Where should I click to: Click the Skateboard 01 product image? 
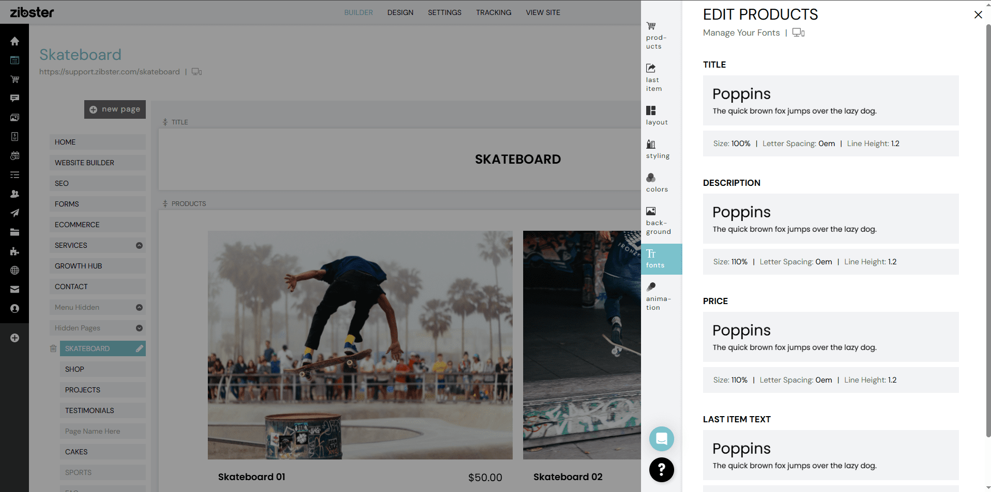pyautogui.click(x=360, y=345)
